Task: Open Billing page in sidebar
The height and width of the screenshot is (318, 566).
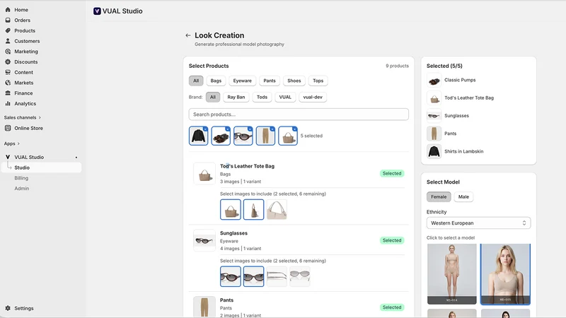Action: coord(21,178)
